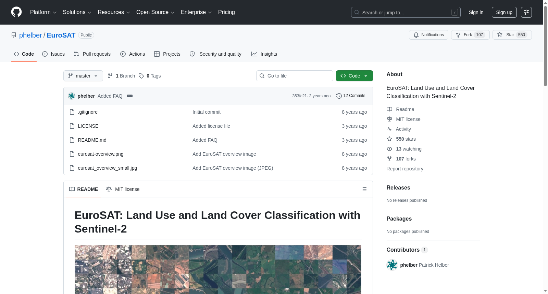
Task: Click the README.md file icon
Action: coord(72,140)
